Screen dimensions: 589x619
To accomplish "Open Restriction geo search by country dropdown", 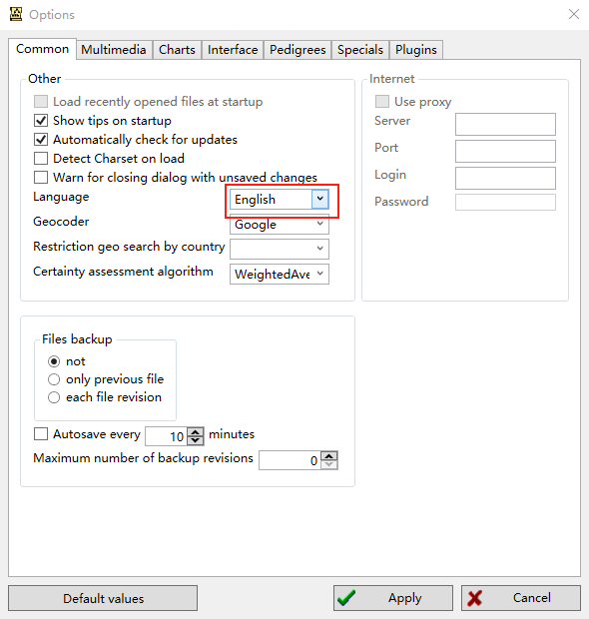I will point(280,249).
